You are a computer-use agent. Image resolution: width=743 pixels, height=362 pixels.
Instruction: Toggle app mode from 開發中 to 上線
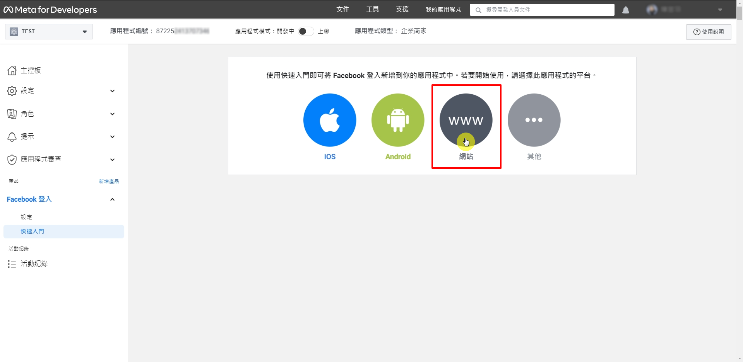(306, 31)
